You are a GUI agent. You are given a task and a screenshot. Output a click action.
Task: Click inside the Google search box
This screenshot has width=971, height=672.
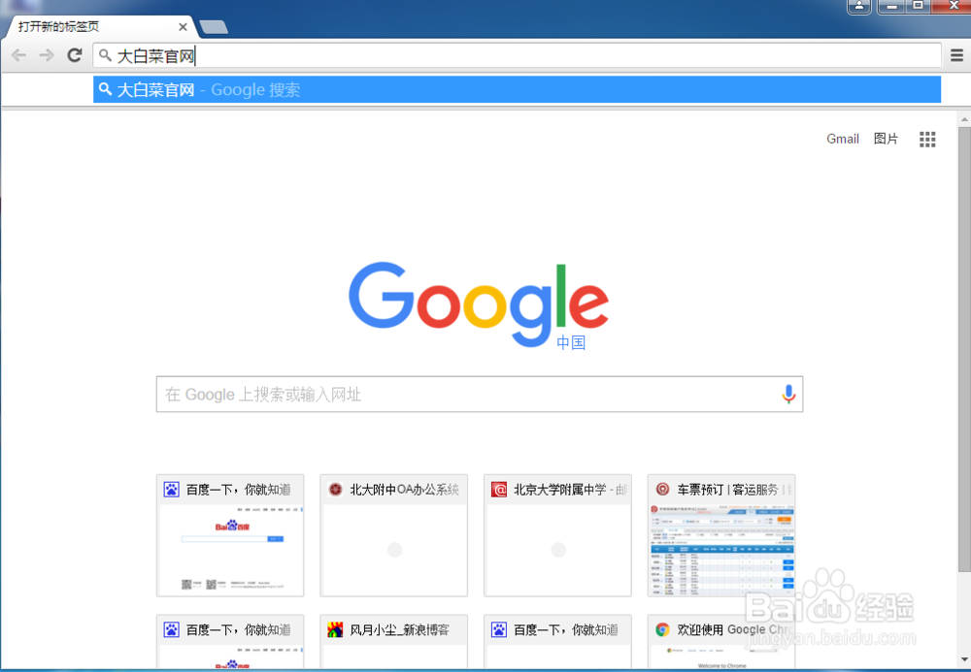pyautogui.click(x=437, y=394)
